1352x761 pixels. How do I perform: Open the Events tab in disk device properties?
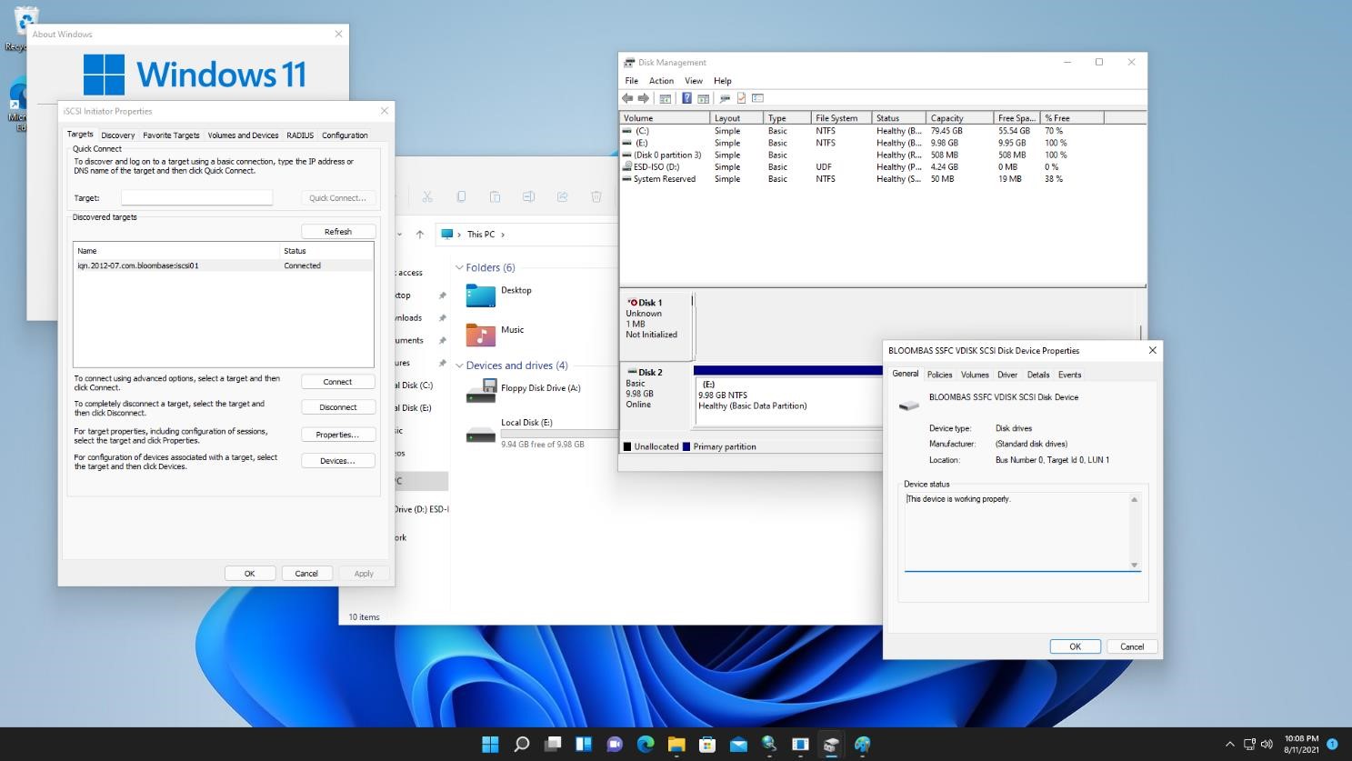pos(1069,375)
